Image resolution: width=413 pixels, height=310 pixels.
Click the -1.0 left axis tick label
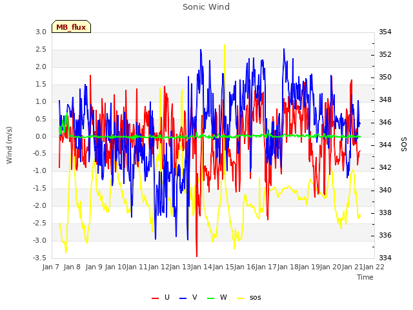click(x=40, y=170)
